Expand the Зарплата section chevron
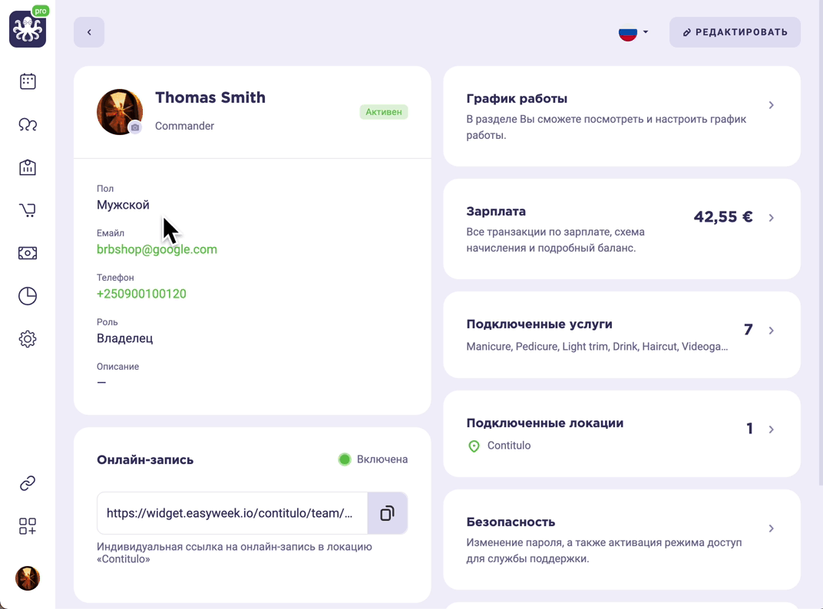823x609 pixels. point(771,218)
